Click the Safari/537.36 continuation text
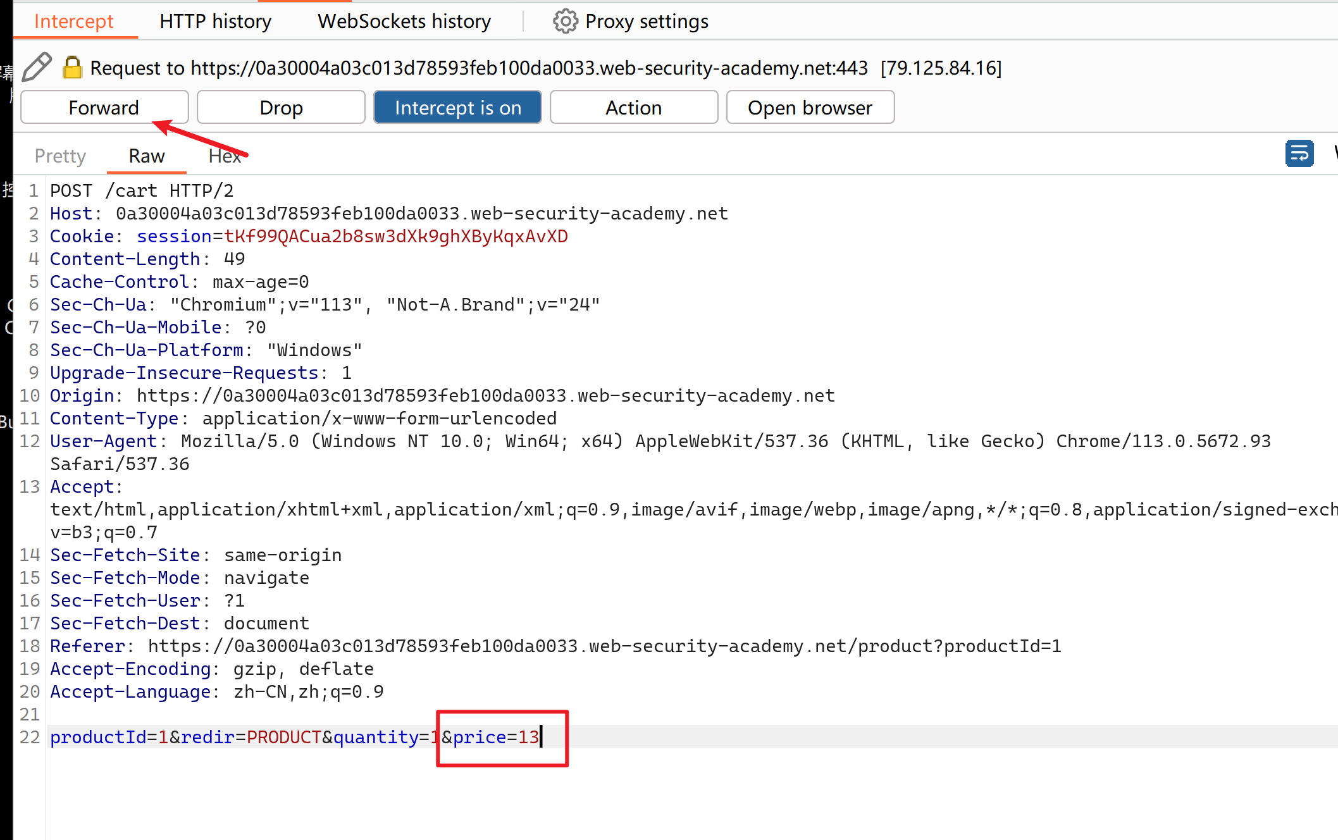 pyautogui.click(x=120, y=464)
